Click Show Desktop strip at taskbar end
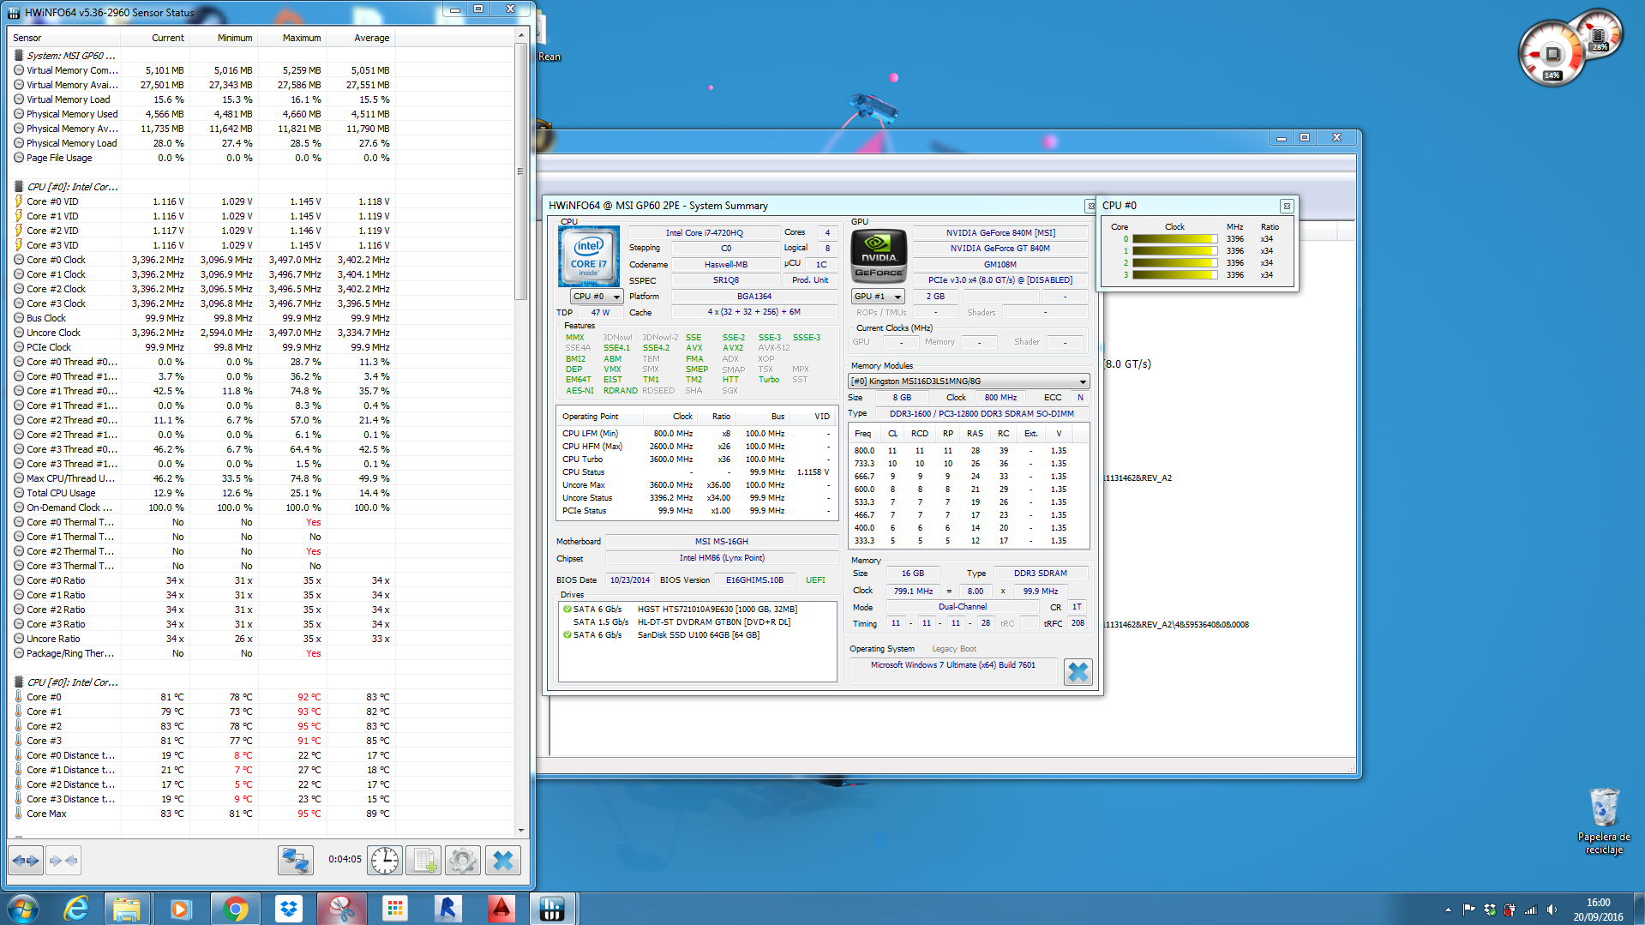 [1639, 909]
